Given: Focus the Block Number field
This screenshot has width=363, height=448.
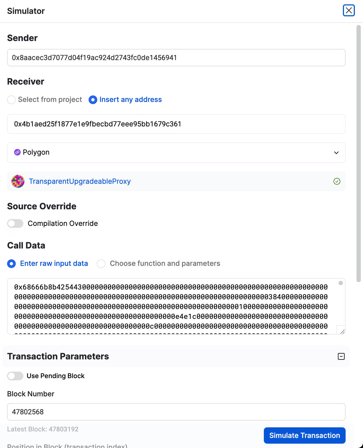Looking at the screenshot, I should point(176,412).
